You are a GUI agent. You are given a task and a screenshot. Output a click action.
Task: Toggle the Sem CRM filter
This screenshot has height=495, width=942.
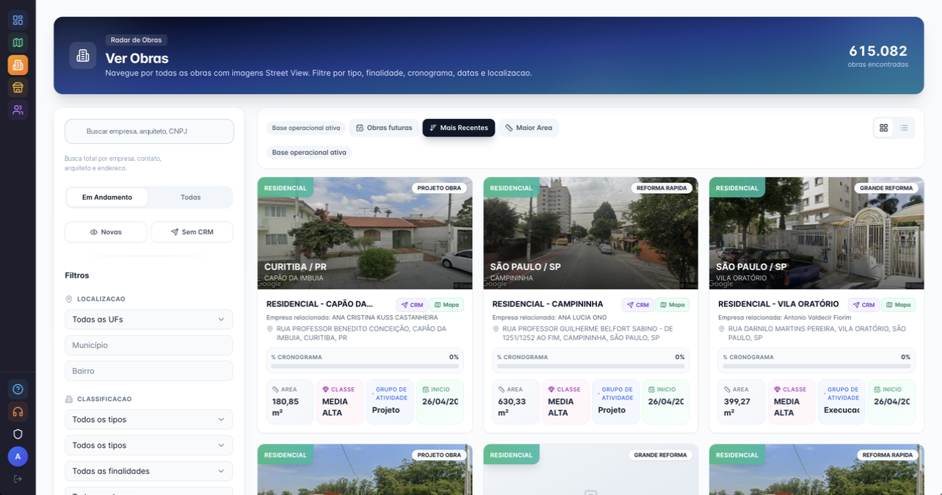(192, 232)
